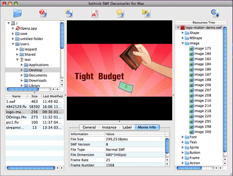The width and height of the screenshot is (233, 176).
Task: Click the logo-maker-demo.swf Flash file icon
Action: click(183, 28)
